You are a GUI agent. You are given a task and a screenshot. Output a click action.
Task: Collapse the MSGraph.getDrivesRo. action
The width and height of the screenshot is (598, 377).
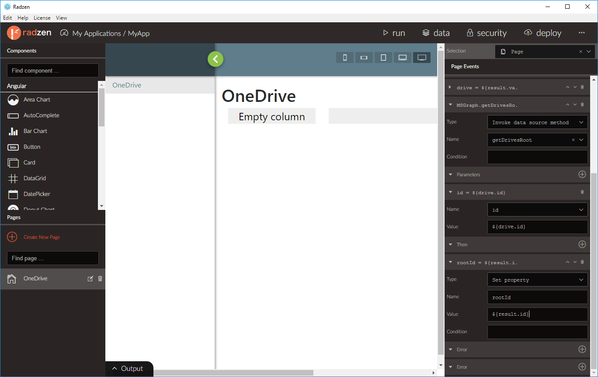[450, 105]
